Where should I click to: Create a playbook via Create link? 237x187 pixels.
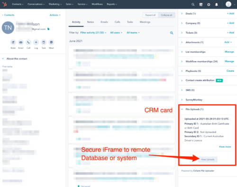(x=230, y=71)
